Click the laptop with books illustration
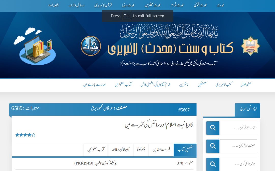275x171 pixels. pyautogui.click(x=35, y=46)
